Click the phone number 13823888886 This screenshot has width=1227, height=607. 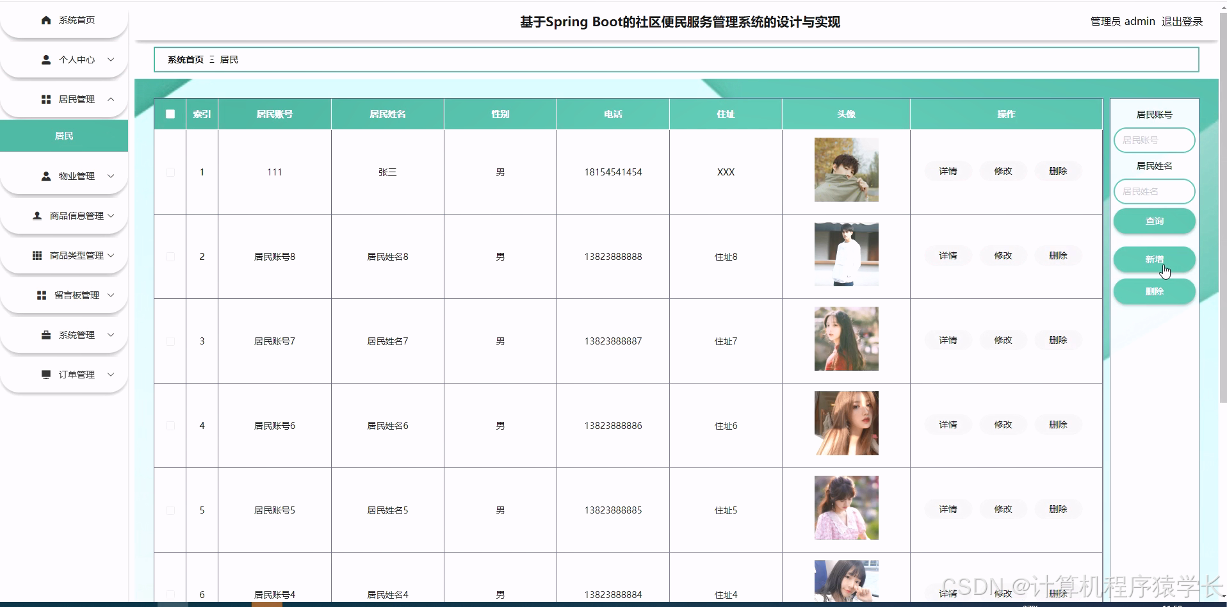pyautogui.click(x=613, y=426)
